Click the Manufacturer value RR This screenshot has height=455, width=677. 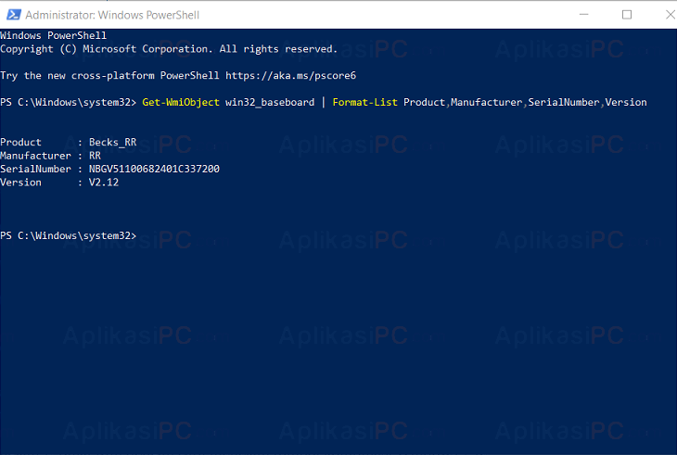coord(95,156)
